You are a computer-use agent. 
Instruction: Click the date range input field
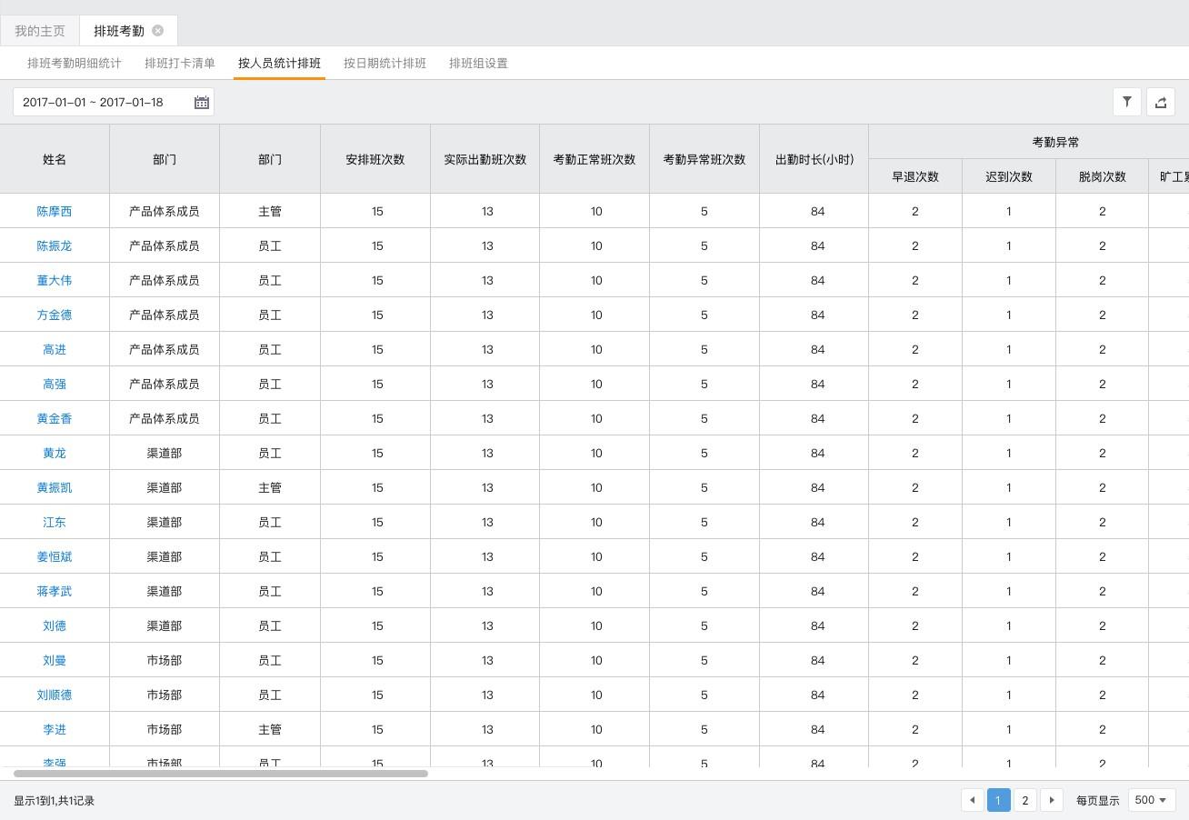(x=100, y=103)
